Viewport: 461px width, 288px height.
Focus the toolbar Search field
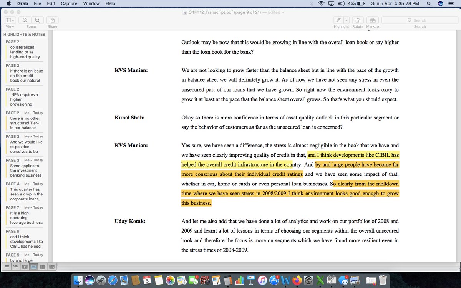click(x=420, y=20)
